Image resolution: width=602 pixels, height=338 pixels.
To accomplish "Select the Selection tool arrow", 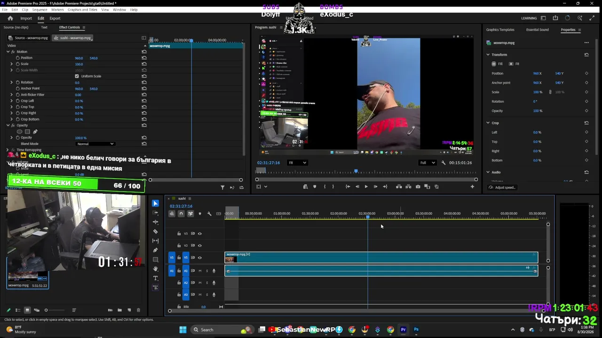I will point(156,203).
